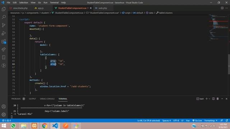
Task: Open File Explorer from the taskbar
Action: click(24, 126)
